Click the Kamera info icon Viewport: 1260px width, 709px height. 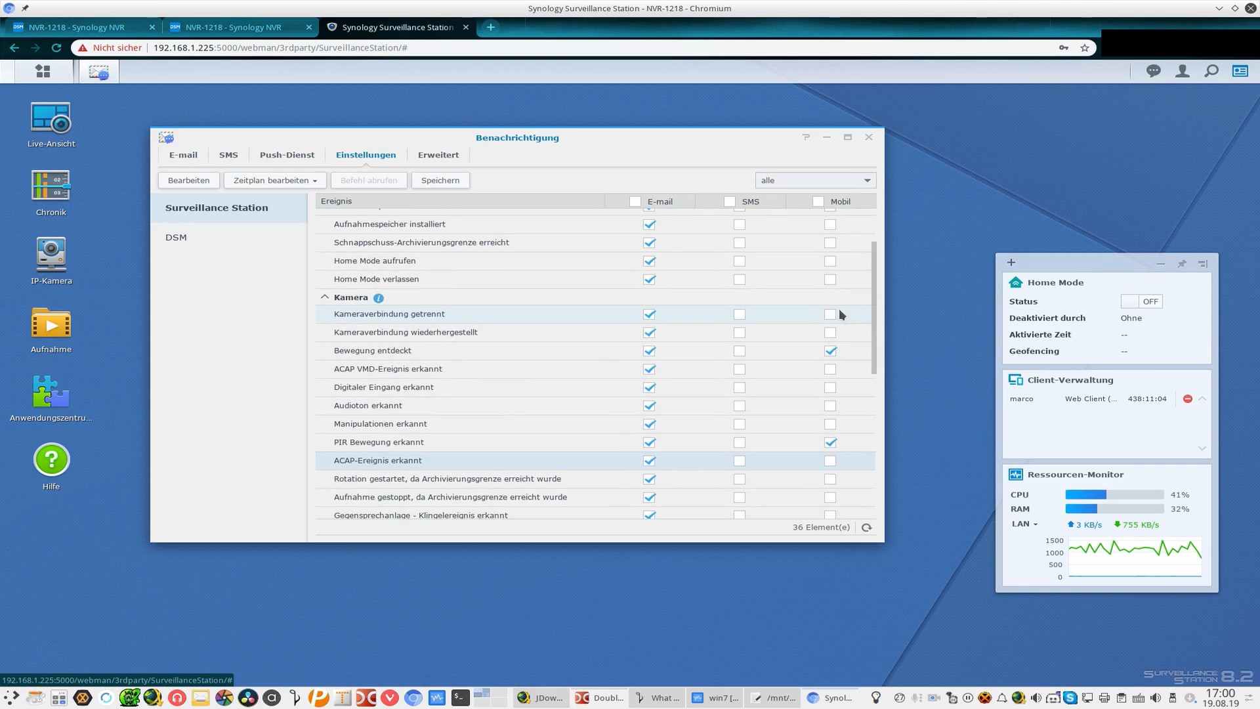(x=379, y=298)
